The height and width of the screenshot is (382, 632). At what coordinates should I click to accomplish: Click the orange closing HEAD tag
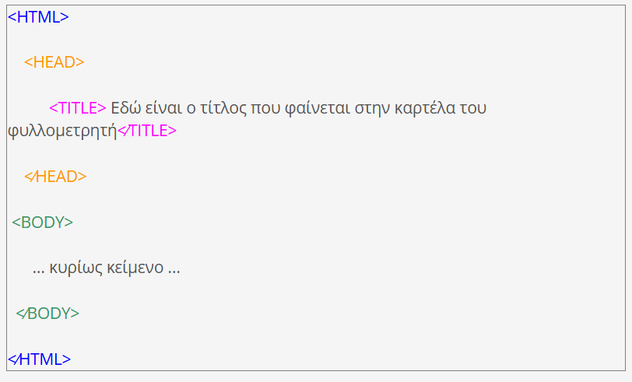pos(55,177)
